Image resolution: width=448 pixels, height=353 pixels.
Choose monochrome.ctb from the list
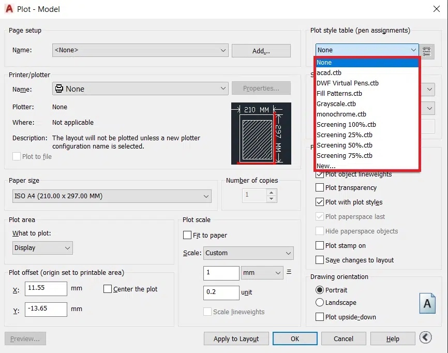click(341, 114)
